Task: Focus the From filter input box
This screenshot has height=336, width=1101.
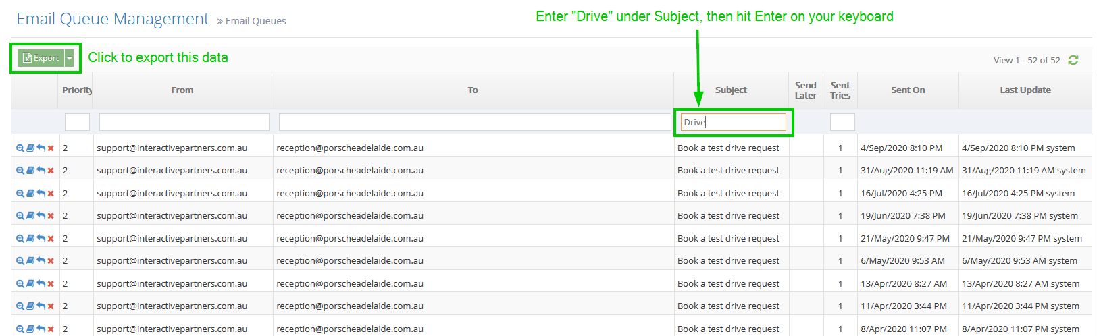Action: coord(184,122)
